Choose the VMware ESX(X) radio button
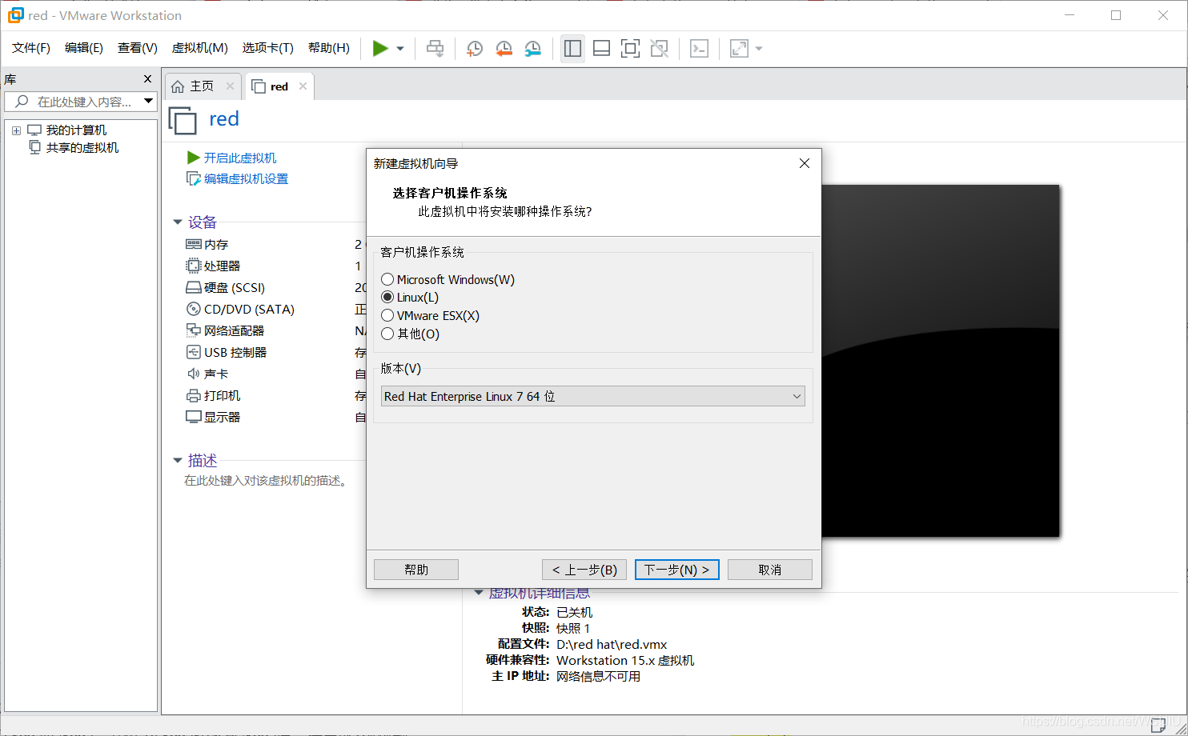Image resolution: width=1188 pixels, height=736 pixels. click(x=387, y=315)
